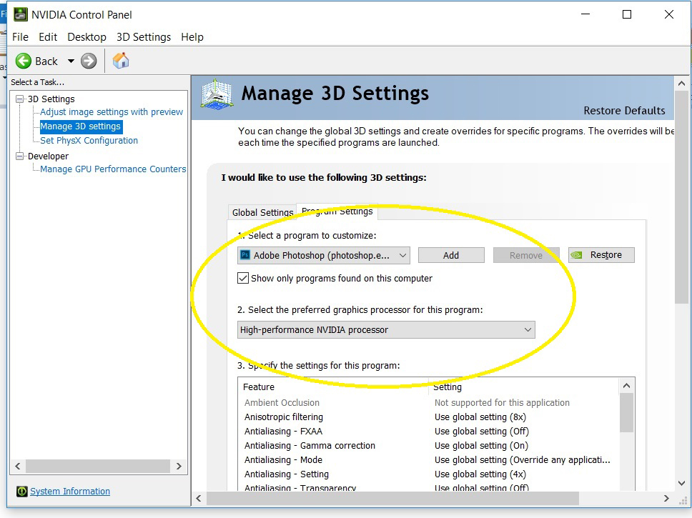The image size is (692, 518).
Task: Open the 3D Settings menu
Action: click(x=144, y=37)
